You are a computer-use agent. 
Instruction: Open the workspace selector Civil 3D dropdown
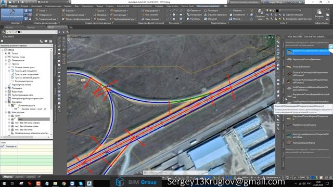point(53,2)
